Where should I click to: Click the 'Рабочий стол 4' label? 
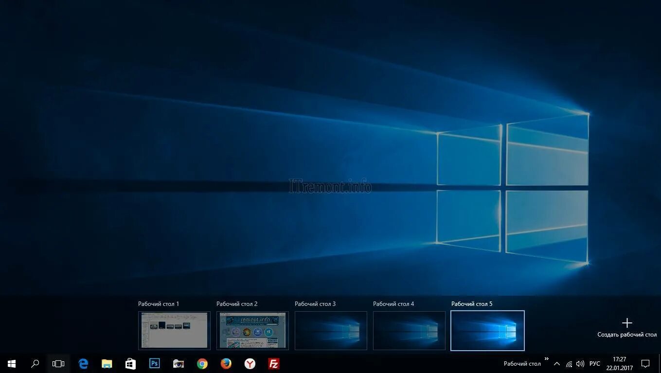pyautogui.click(x=393, y=304)
